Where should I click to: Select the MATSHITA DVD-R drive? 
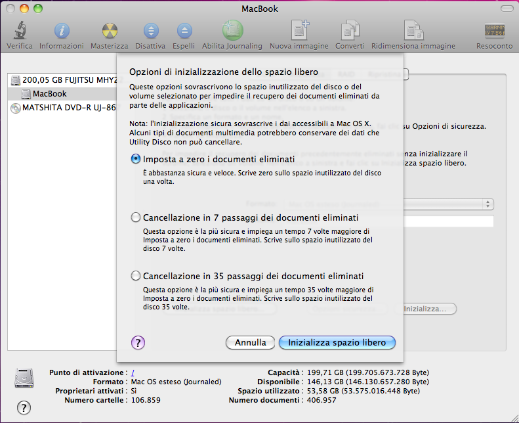pos(63,108)
